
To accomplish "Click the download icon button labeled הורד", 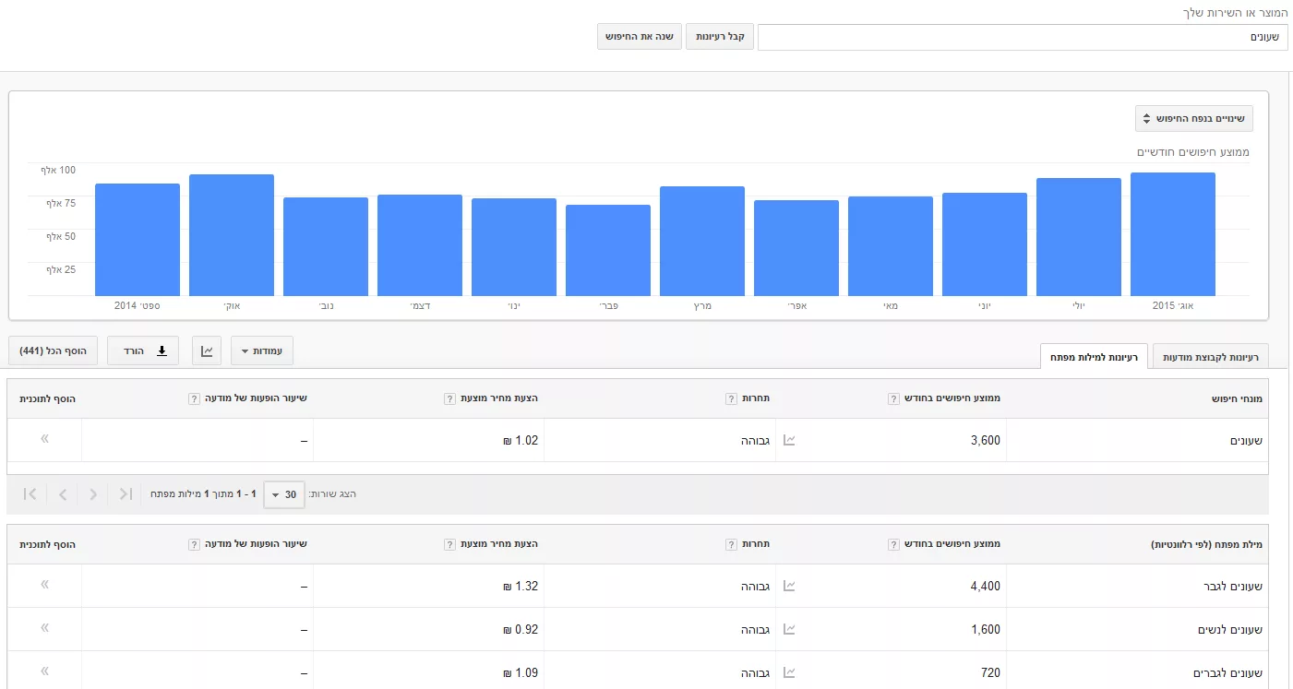I will 143,350.
